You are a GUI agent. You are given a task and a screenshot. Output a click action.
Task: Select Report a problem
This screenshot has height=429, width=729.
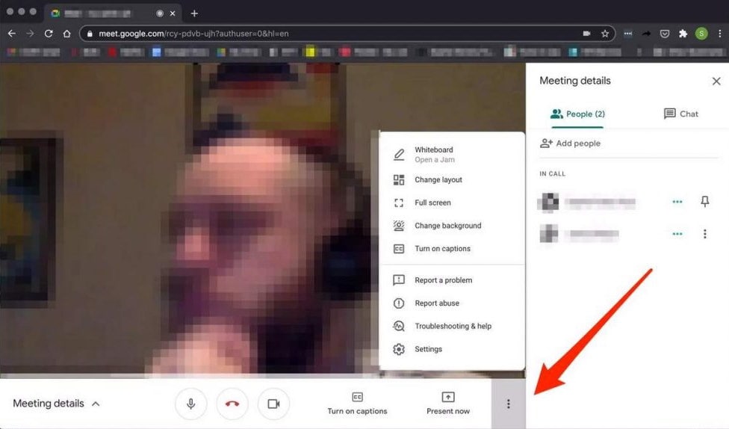coord(451,280)
